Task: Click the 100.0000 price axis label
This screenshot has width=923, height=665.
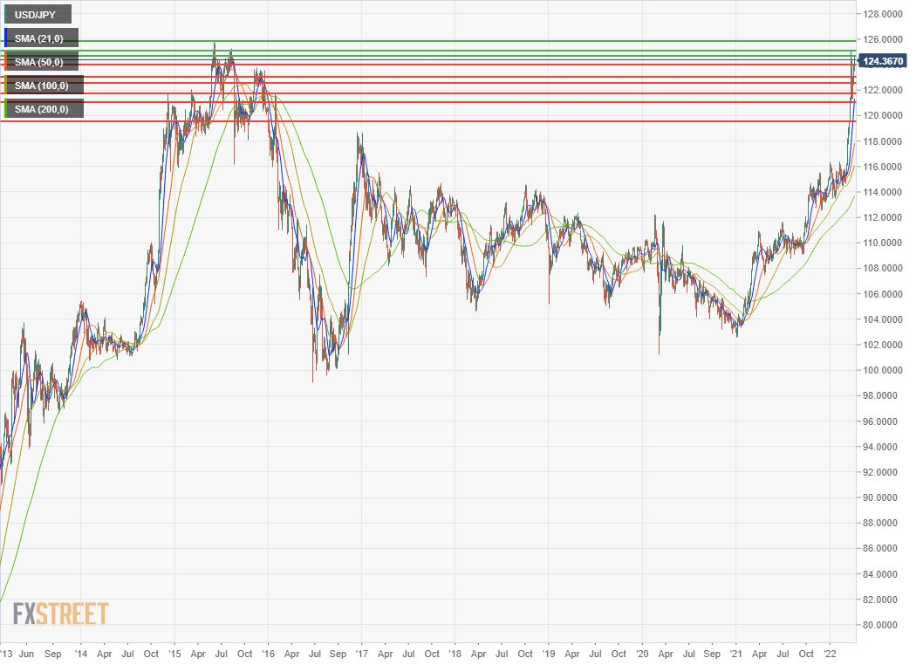Action: coord(882,370)
